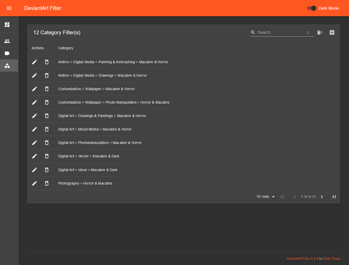349x265 pixels.
Task: Click the search magnifier icon
Action: 253,32
